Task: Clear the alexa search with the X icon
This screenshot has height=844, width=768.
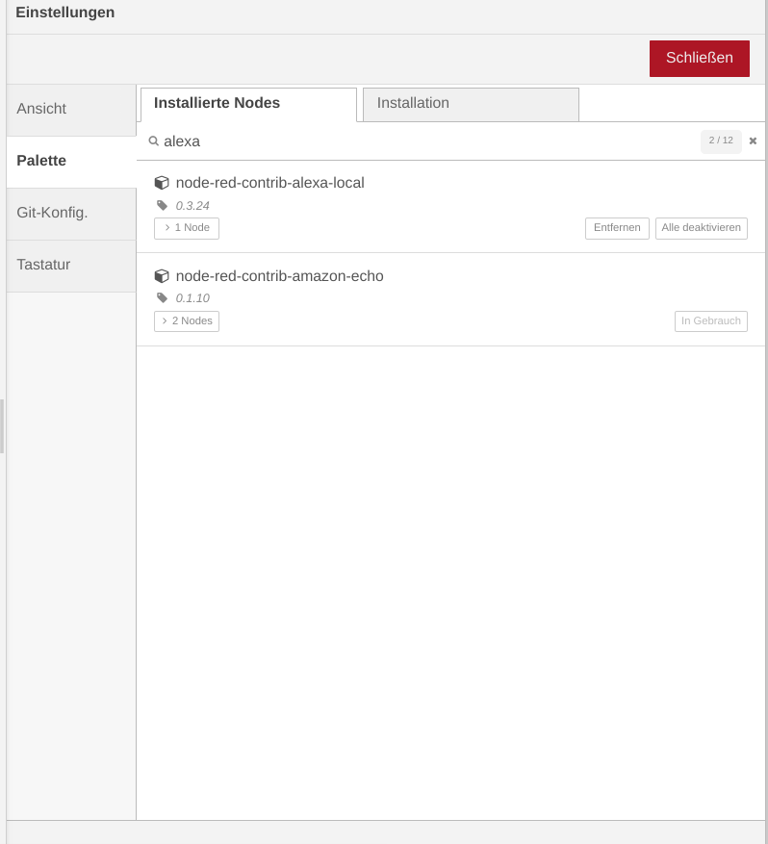Action: 753,141
